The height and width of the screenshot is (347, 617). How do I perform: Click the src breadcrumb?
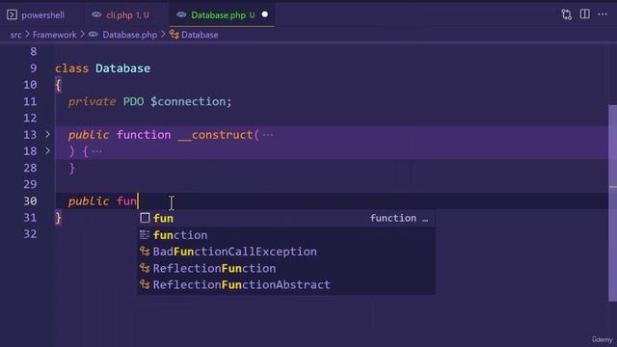click(x=15, y=35)
